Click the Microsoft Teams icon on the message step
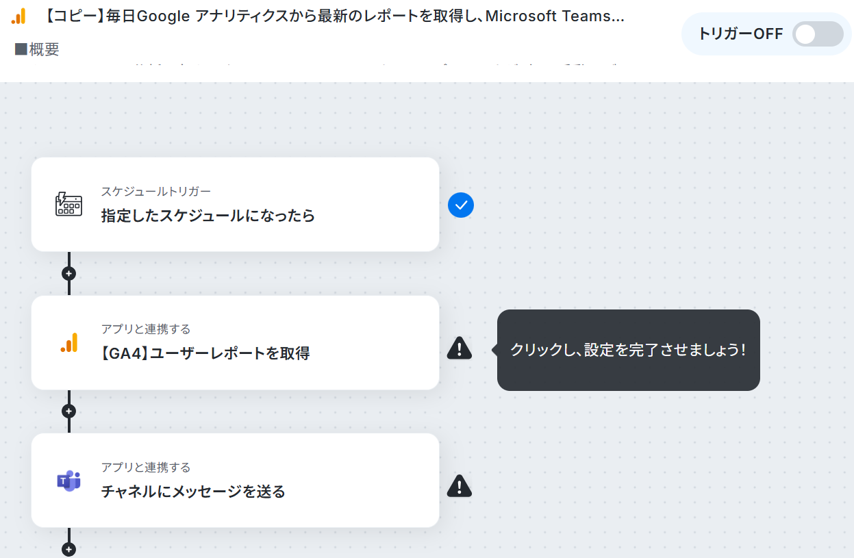 click(x=68, y=481)
